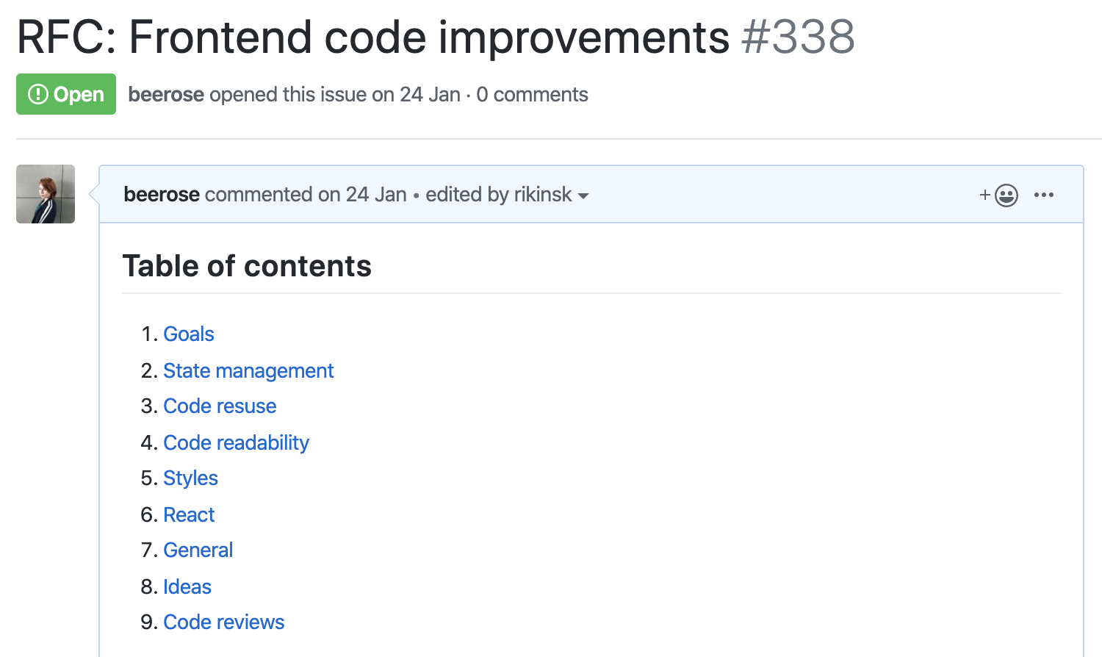Click the add reaction smiley icon
The height and width of the screenshot is (657, 1102).
coord(1005,195)
